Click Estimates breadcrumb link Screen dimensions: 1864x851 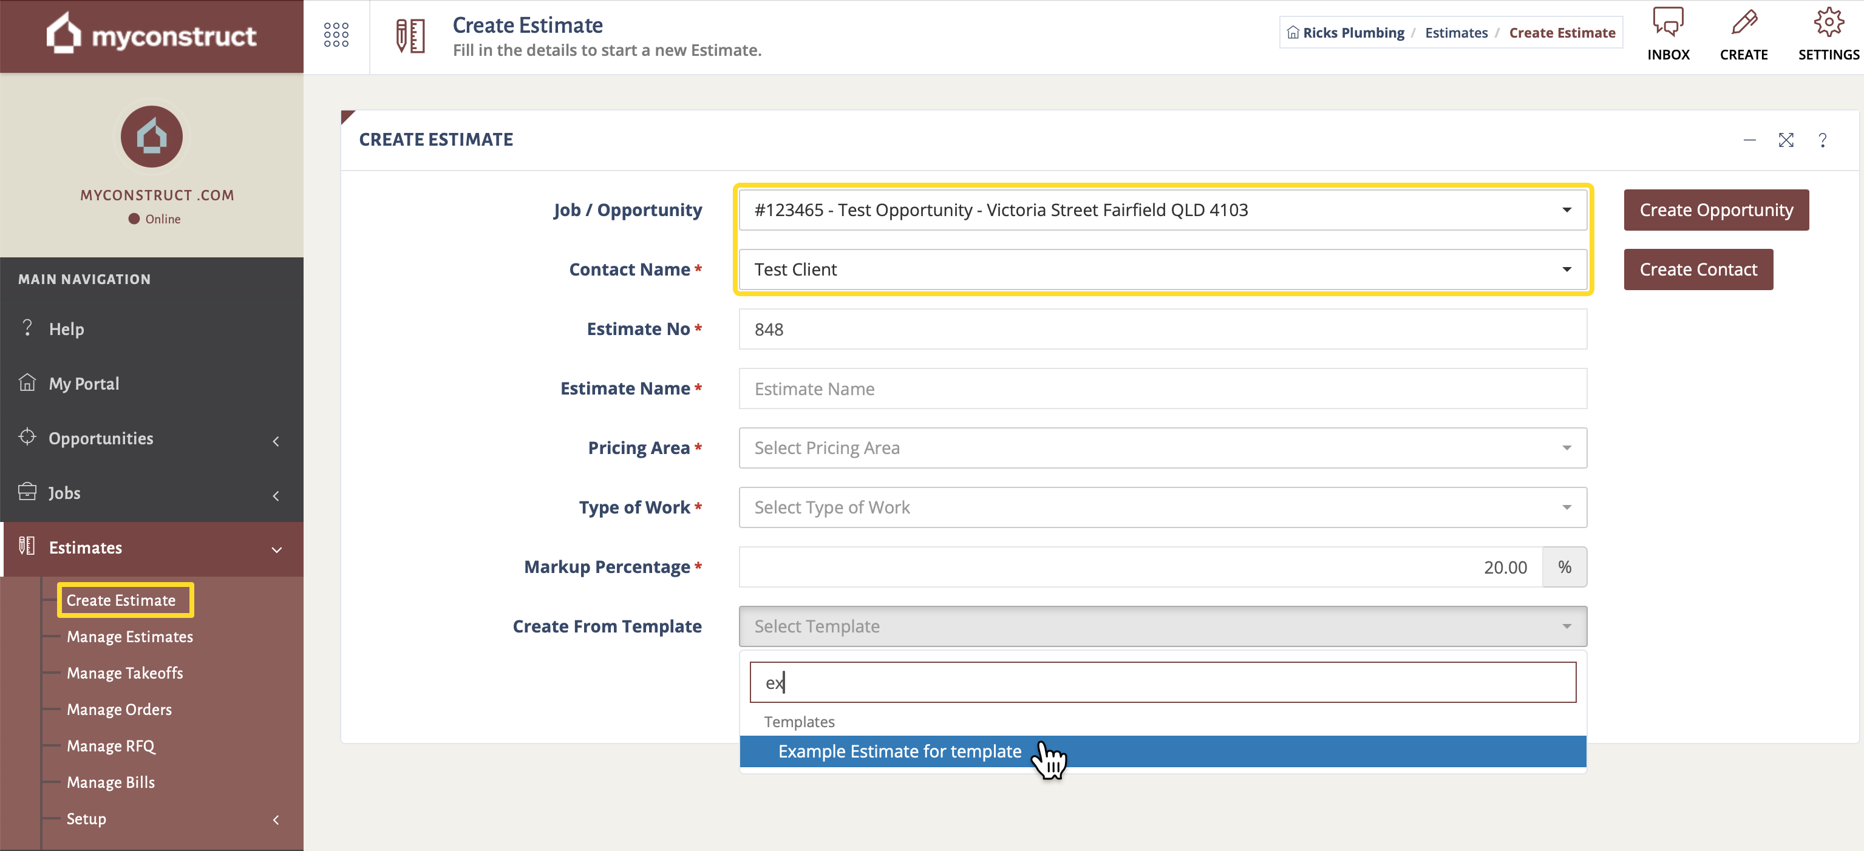tap(1456, 33)
